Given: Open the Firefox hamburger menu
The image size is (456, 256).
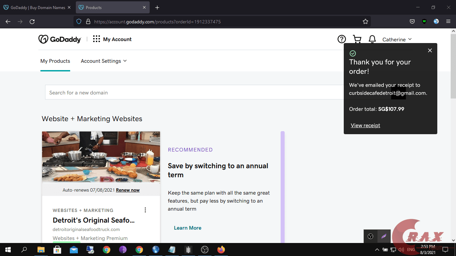Looking at the screenshot, I should pyautogui.click(x=448, y=21).
